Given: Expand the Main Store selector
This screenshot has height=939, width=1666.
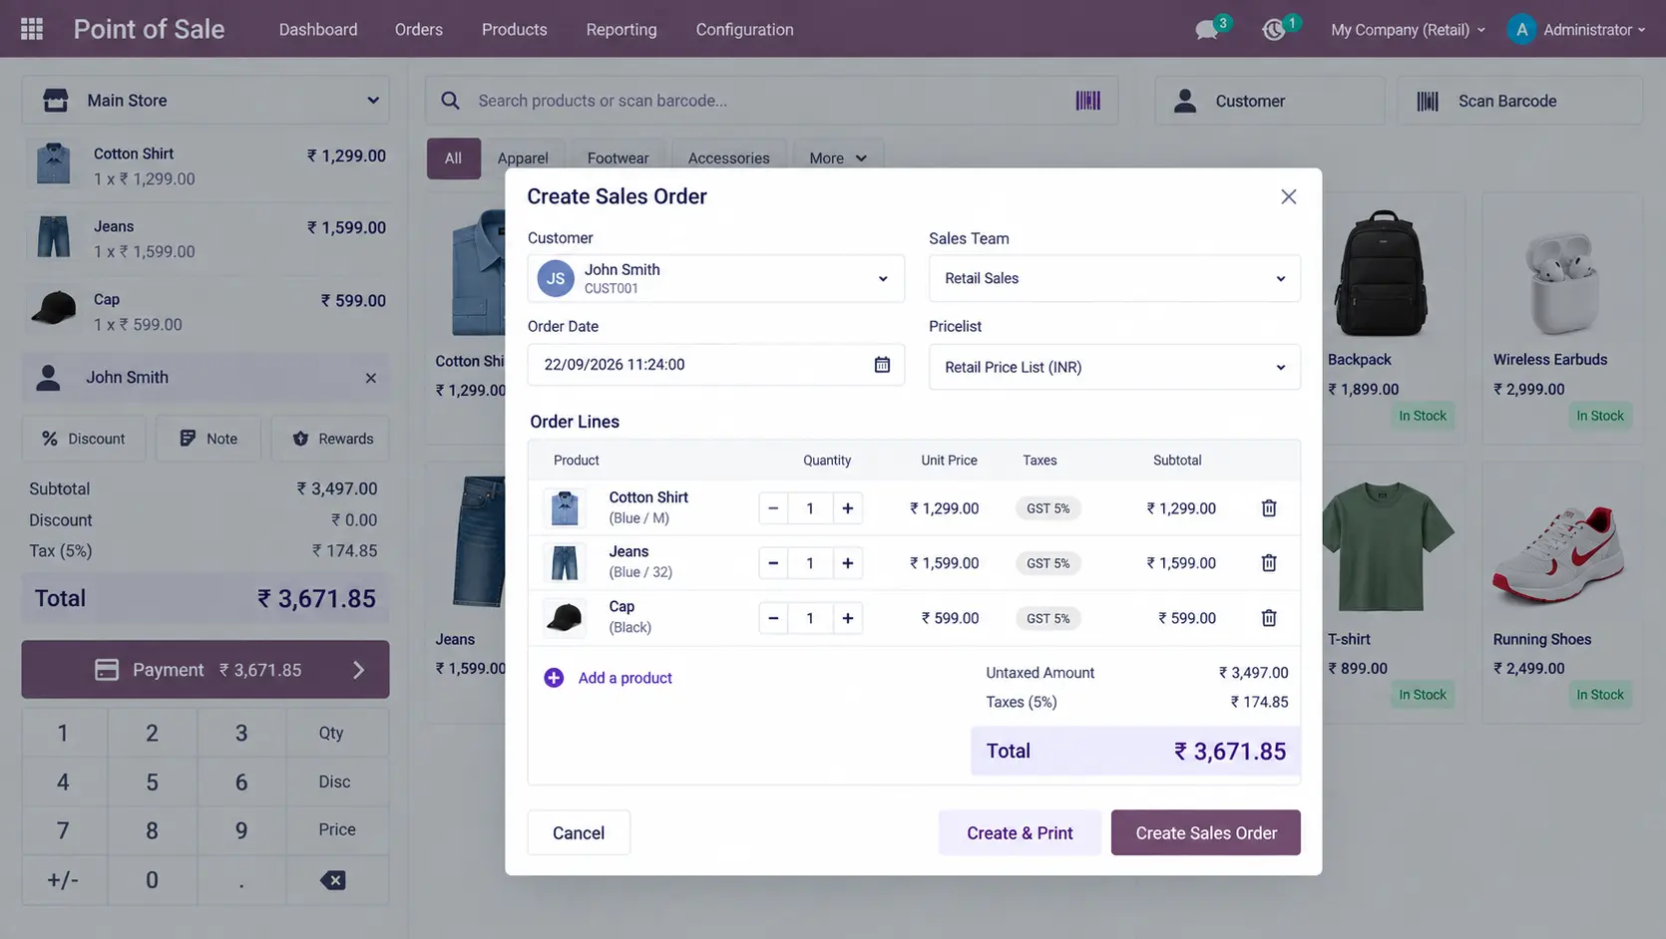Looking at the screenshot, I should click(206, 101).
